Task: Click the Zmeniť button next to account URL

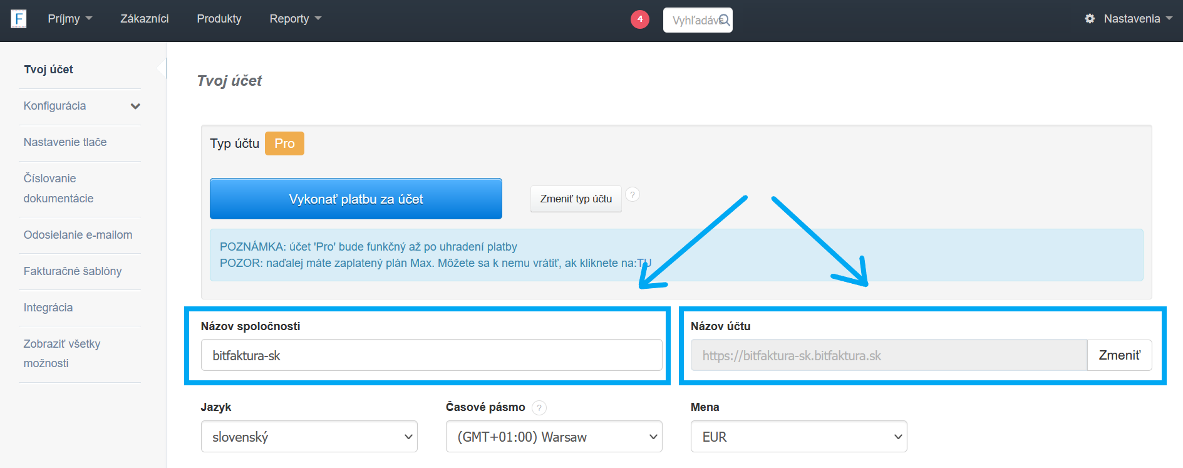Action: [x=1120, y=355]
